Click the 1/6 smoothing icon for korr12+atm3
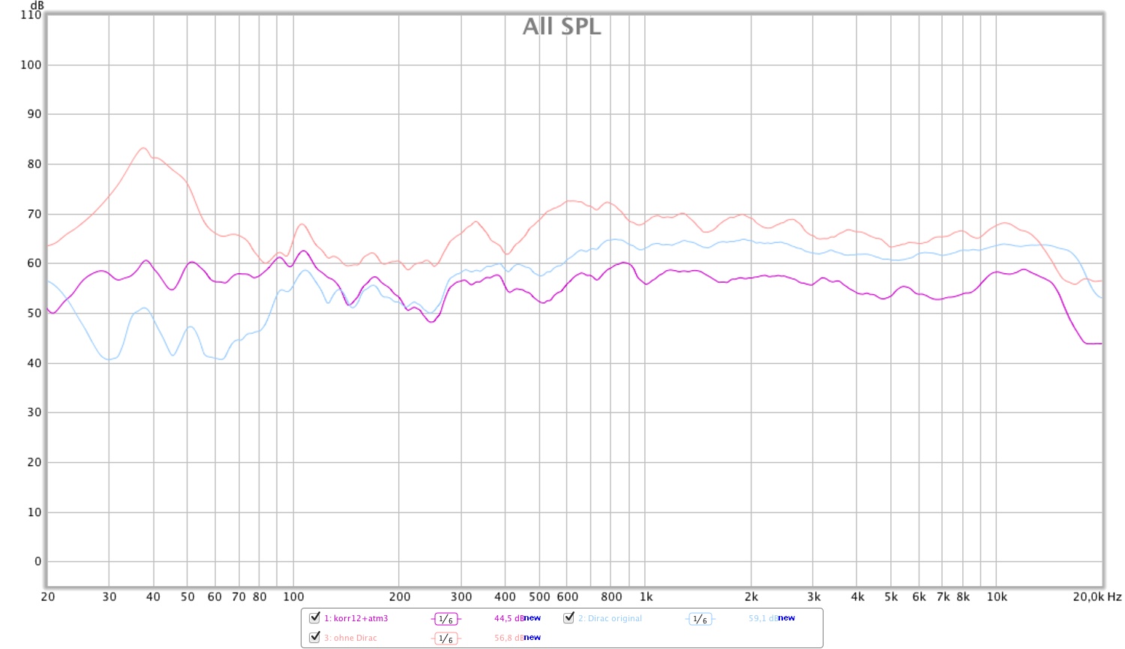This screenshot has width=1125, height=649. [445, 619]
